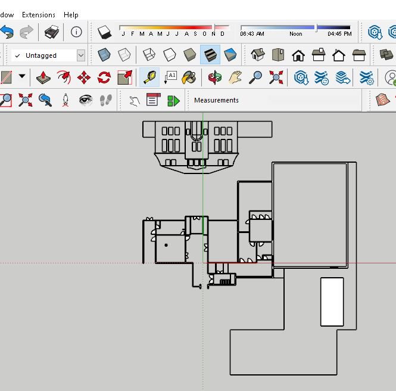The height and width of the screenshot is (391, 396).
Task: Select the Follow Me tool
Action: pyautogui.click(x=64, y=77)
